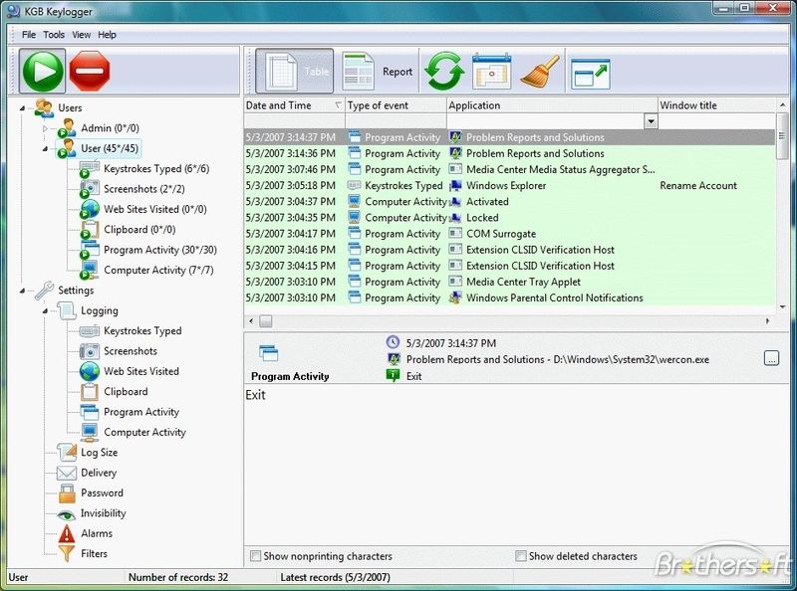Click the export window icon in toolbar
Viewport: 797px width, 591px height.
click(591, 73)
